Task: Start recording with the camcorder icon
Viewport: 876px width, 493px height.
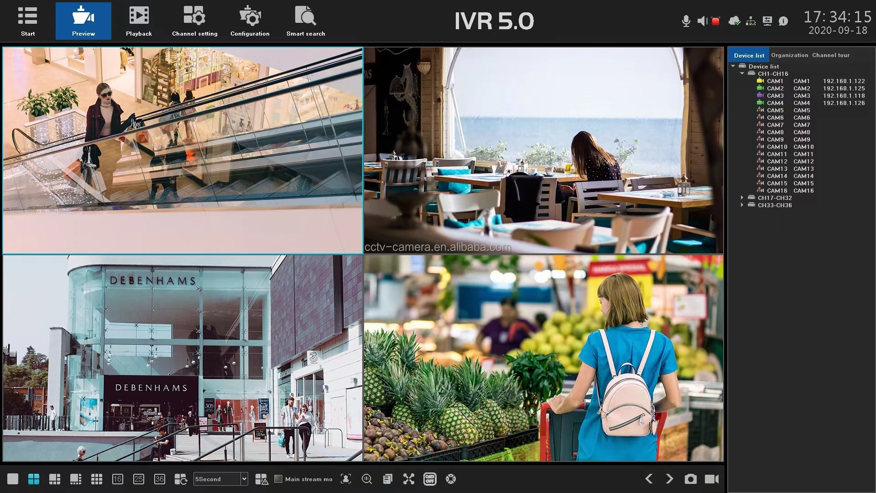Action: pyautogui.click(x=711, y=479)
